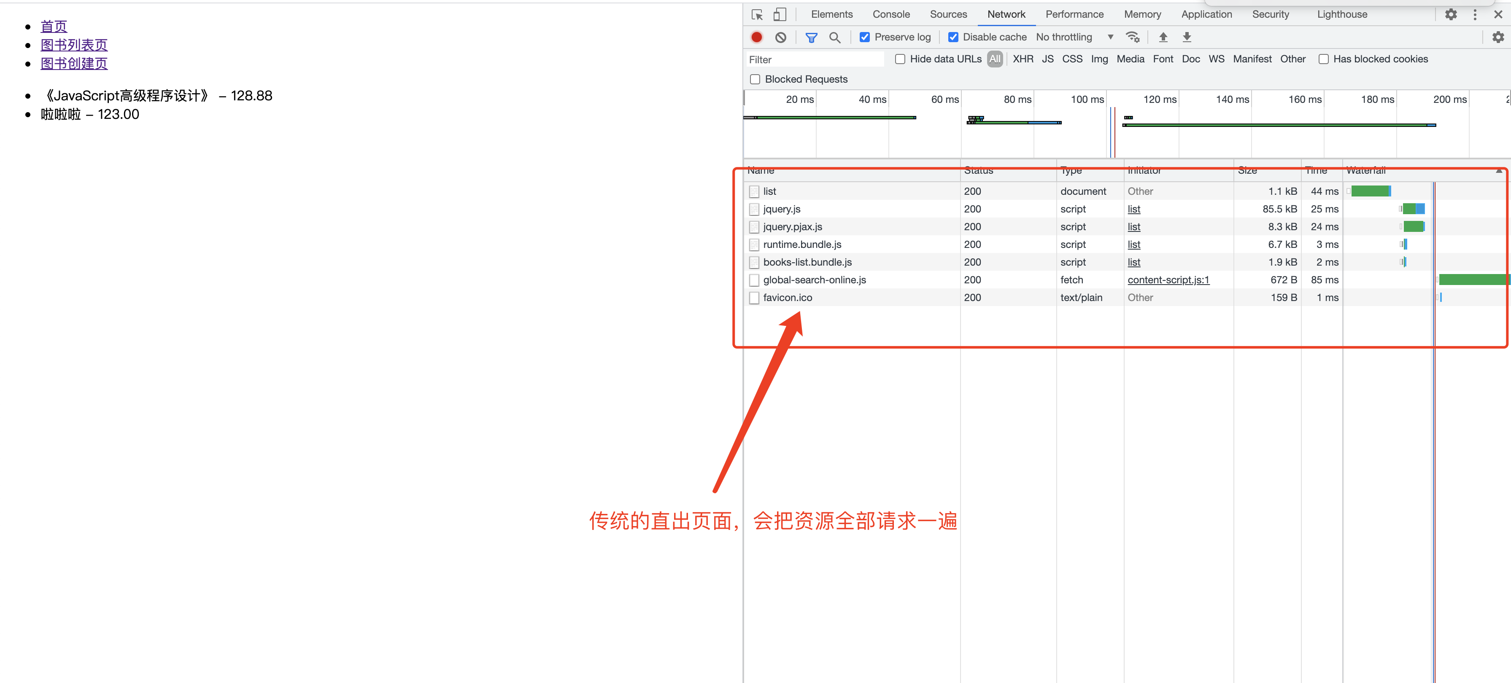Enable Has blocked cookies checkbox

[1323, 59]
